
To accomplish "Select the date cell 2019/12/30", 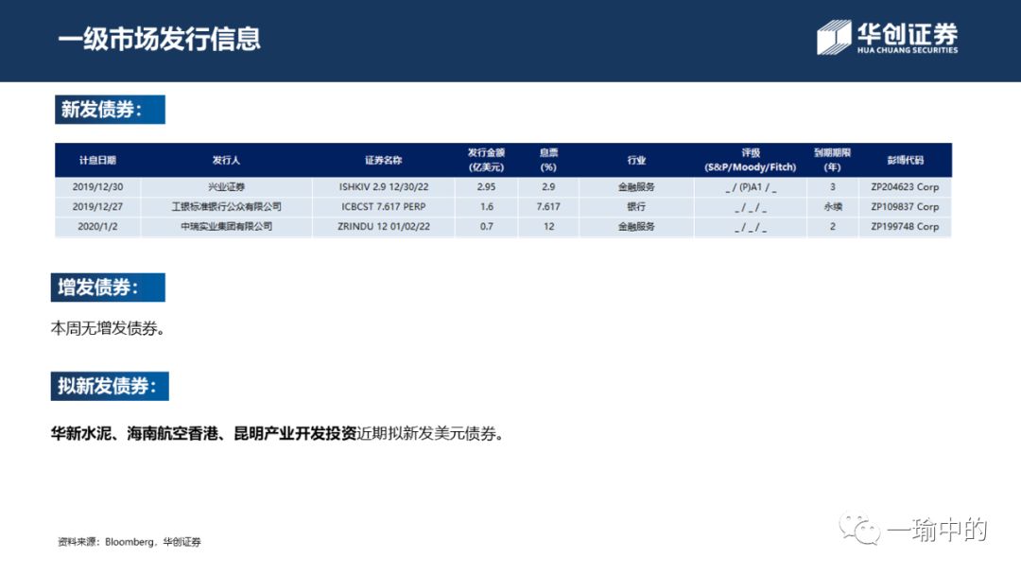I will 97,187.
